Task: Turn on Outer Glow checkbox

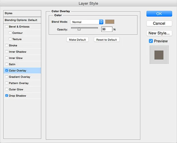Action: tap(7, 89)
